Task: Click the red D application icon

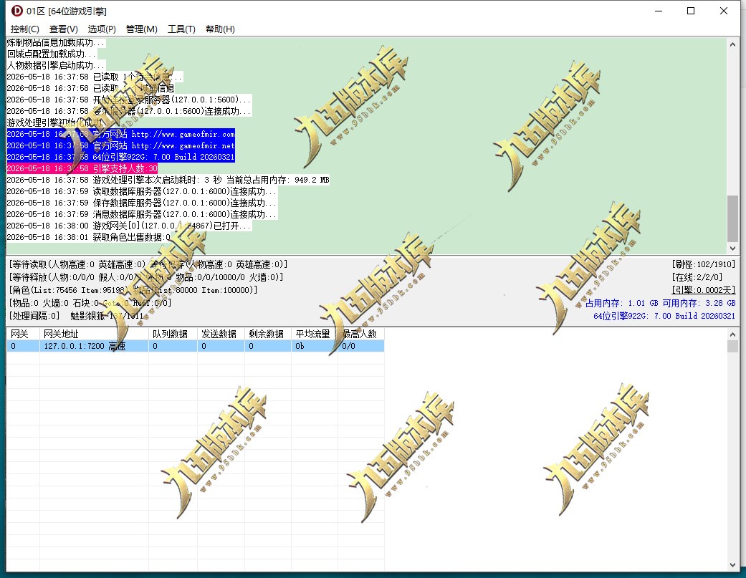Action: point(16,11)
